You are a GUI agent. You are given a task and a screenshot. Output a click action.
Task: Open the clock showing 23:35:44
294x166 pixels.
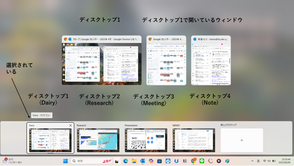point(285,161)
